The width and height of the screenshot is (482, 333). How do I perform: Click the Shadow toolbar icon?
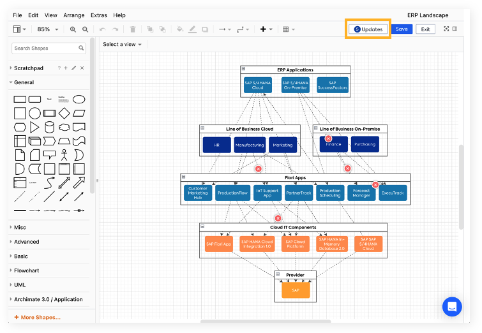(x=205, y=29)
